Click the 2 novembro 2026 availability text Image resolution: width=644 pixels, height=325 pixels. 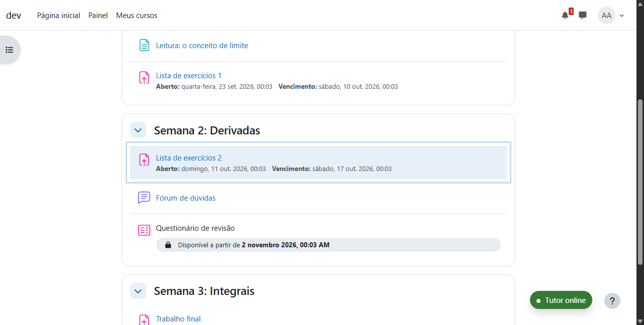pos(285,245)
